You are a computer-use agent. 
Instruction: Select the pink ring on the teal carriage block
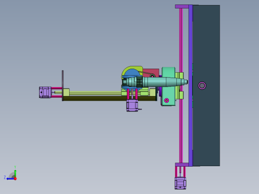pyautogui.click(x=166, y=100)
